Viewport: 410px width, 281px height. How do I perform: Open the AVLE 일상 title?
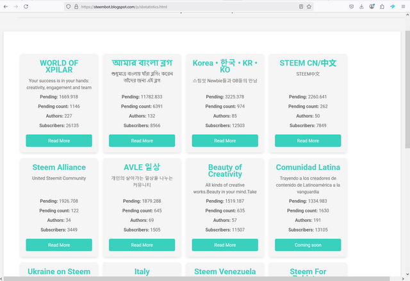tap(142, 167)
